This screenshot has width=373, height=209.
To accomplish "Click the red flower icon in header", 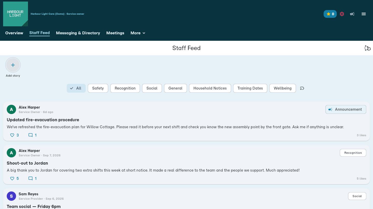I will [x=342, y=14].
